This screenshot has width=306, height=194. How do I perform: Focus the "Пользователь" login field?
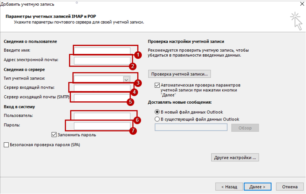(102, 116)
